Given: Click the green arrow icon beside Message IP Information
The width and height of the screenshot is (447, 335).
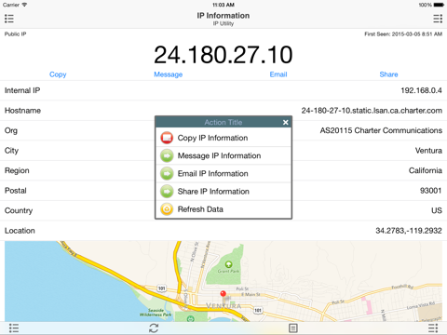Looking at the screenshot, I should tap(167, 155).
